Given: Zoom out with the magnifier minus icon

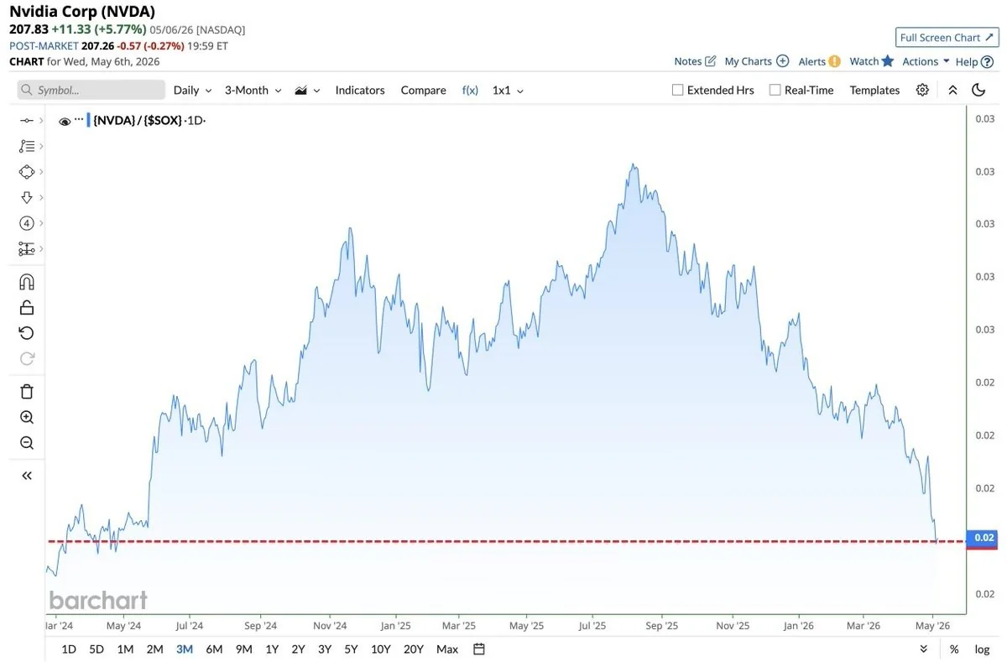Looking at the screenshot, I should click(x=26, y=443).
